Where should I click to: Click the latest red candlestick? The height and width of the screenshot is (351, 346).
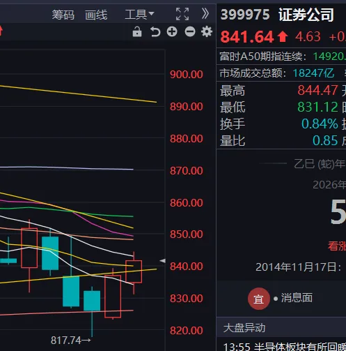point(134,271)
